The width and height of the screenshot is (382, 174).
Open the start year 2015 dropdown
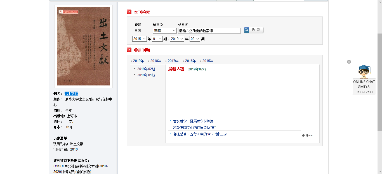click(x=140, y=39)
